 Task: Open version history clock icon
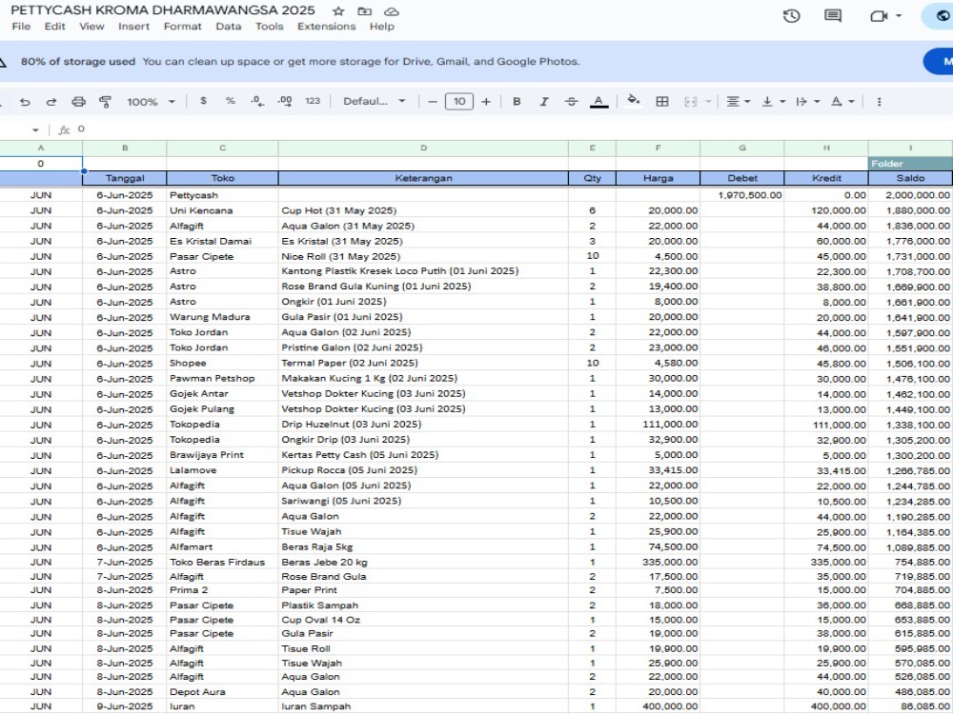tap(791, 16)
